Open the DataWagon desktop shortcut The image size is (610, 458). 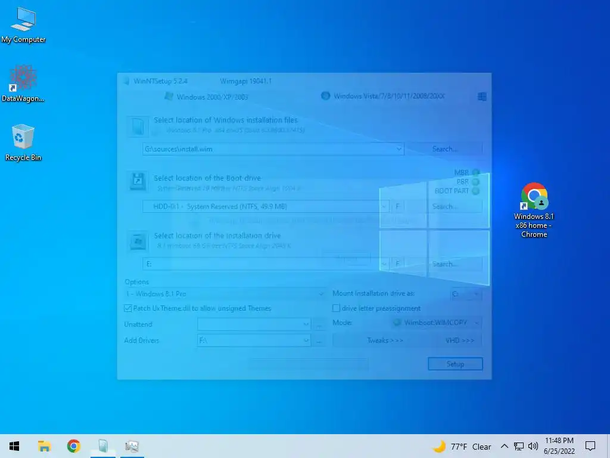(23, 83)
